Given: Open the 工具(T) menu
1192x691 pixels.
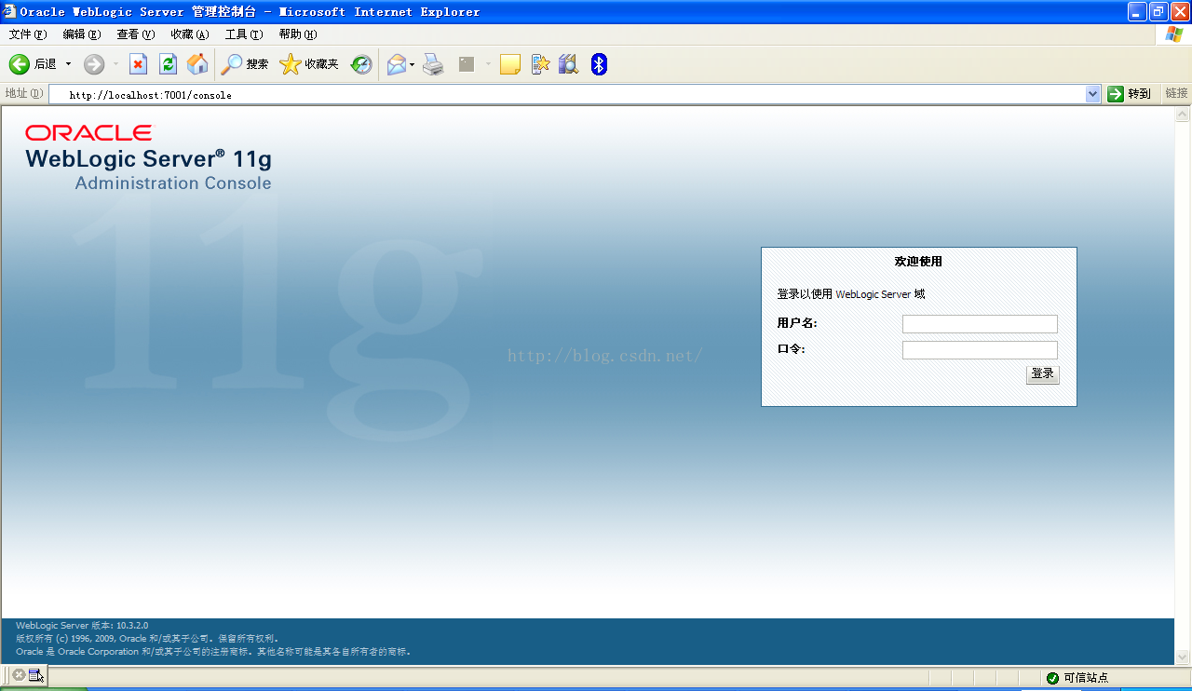Looking at the screenshot, I should coord(244,34).
